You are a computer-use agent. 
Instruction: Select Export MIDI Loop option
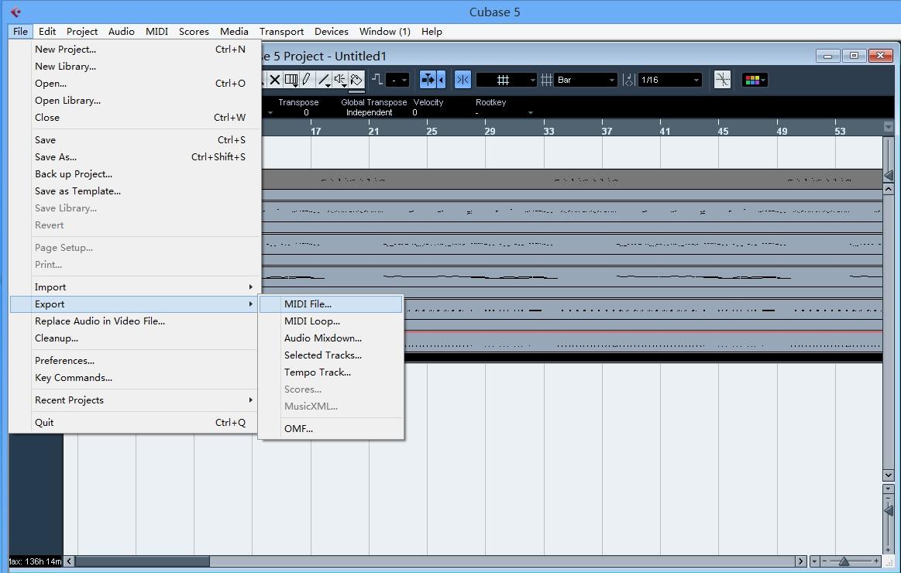(x=331, y=321)
